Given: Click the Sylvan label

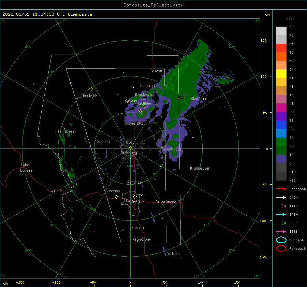Looking at the screenshot, I should tap(131, 101).
